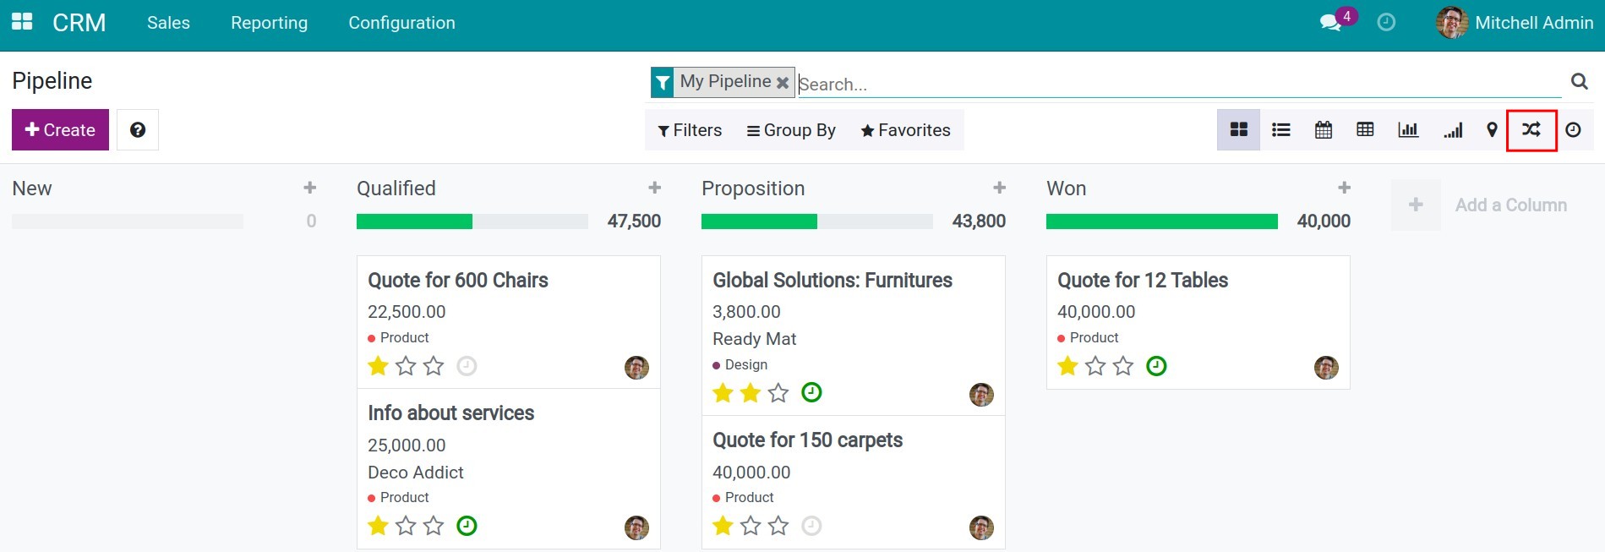The width and height of the screenshot is (1605, 552).
Task: Open the pivot table view
Action: click(x=1364, y=130)
